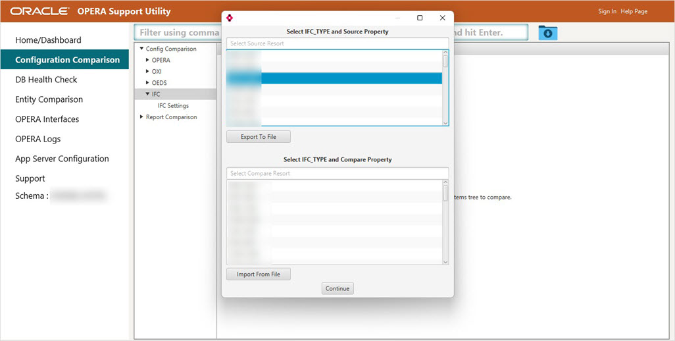Click the Continue button
The image size is (675, 341).
337,288
